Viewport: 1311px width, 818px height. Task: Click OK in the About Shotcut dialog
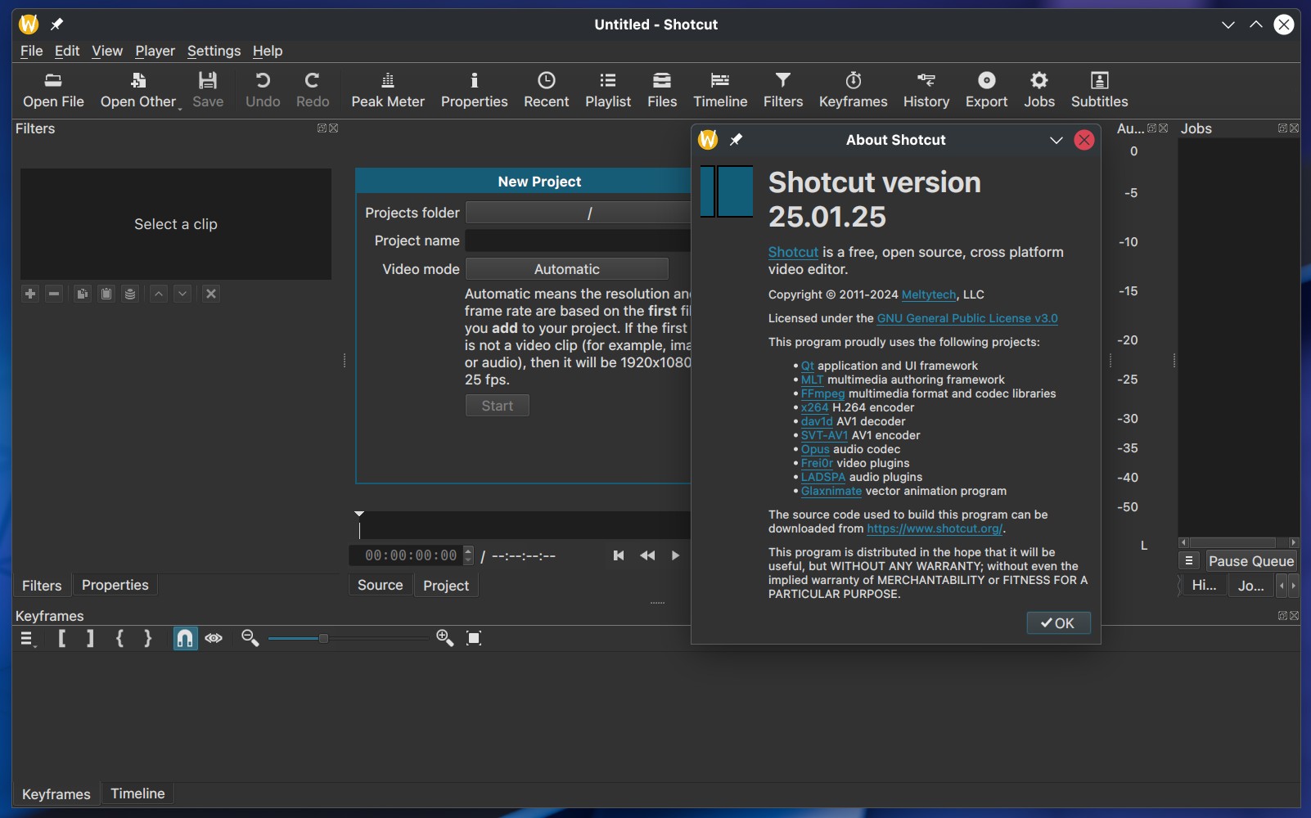(x=1058, y=623)
